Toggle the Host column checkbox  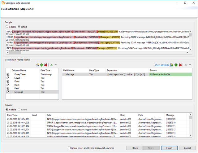(x=8, y=85)
